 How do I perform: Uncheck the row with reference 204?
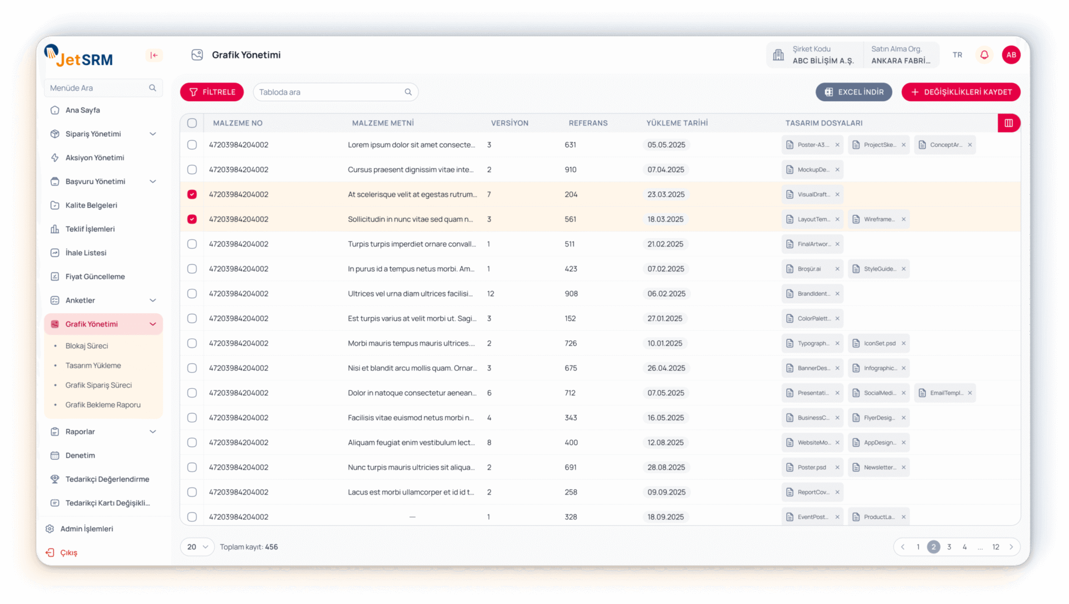(192, 194)
